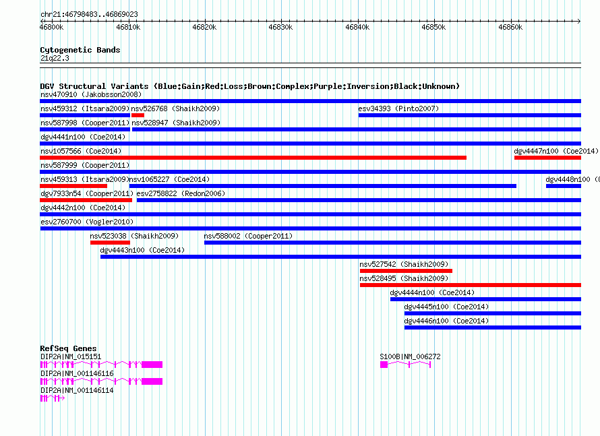Click the DIP2A|NM_001146114 short gene glyph

[x=53, y=398]
